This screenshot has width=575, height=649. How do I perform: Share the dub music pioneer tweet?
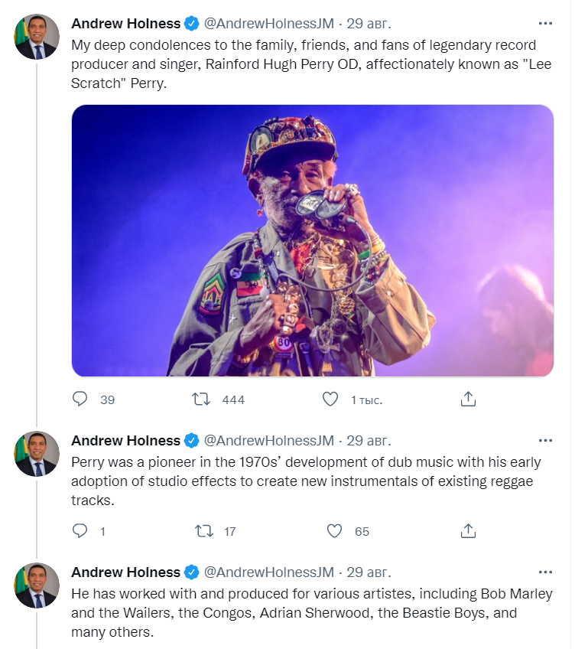coord(469,531)
